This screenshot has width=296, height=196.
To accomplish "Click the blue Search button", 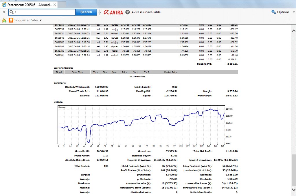I will [x=86, y=12].
